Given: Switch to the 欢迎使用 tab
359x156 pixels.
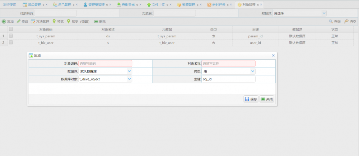Looking at the screenshot, I should click(x=10, y=5).
